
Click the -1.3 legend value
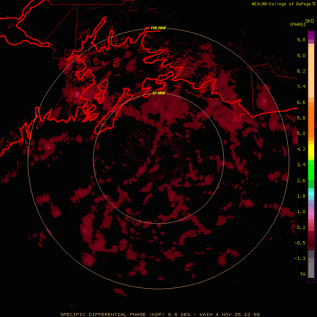[300, 259]
